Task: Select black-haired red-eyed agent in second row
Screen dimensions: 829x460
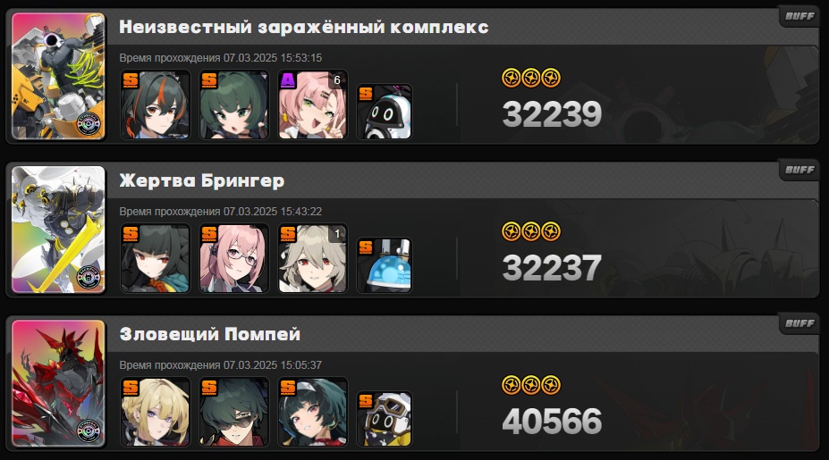Action: [x=155, y=258]
